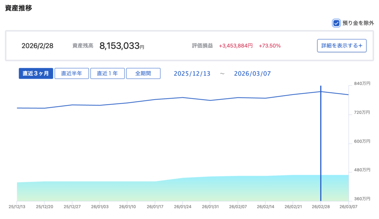
Task: Click the 840万円 y-axis label
Action: point(362,84)
